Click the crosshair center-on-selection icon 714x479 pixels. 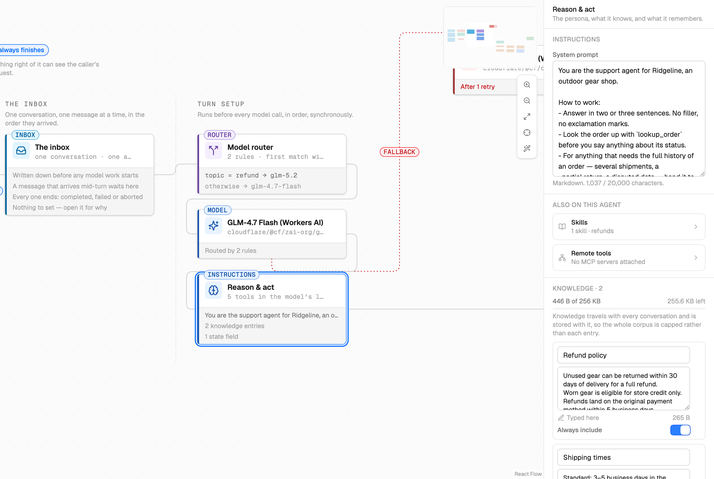[x=527, y=133]
